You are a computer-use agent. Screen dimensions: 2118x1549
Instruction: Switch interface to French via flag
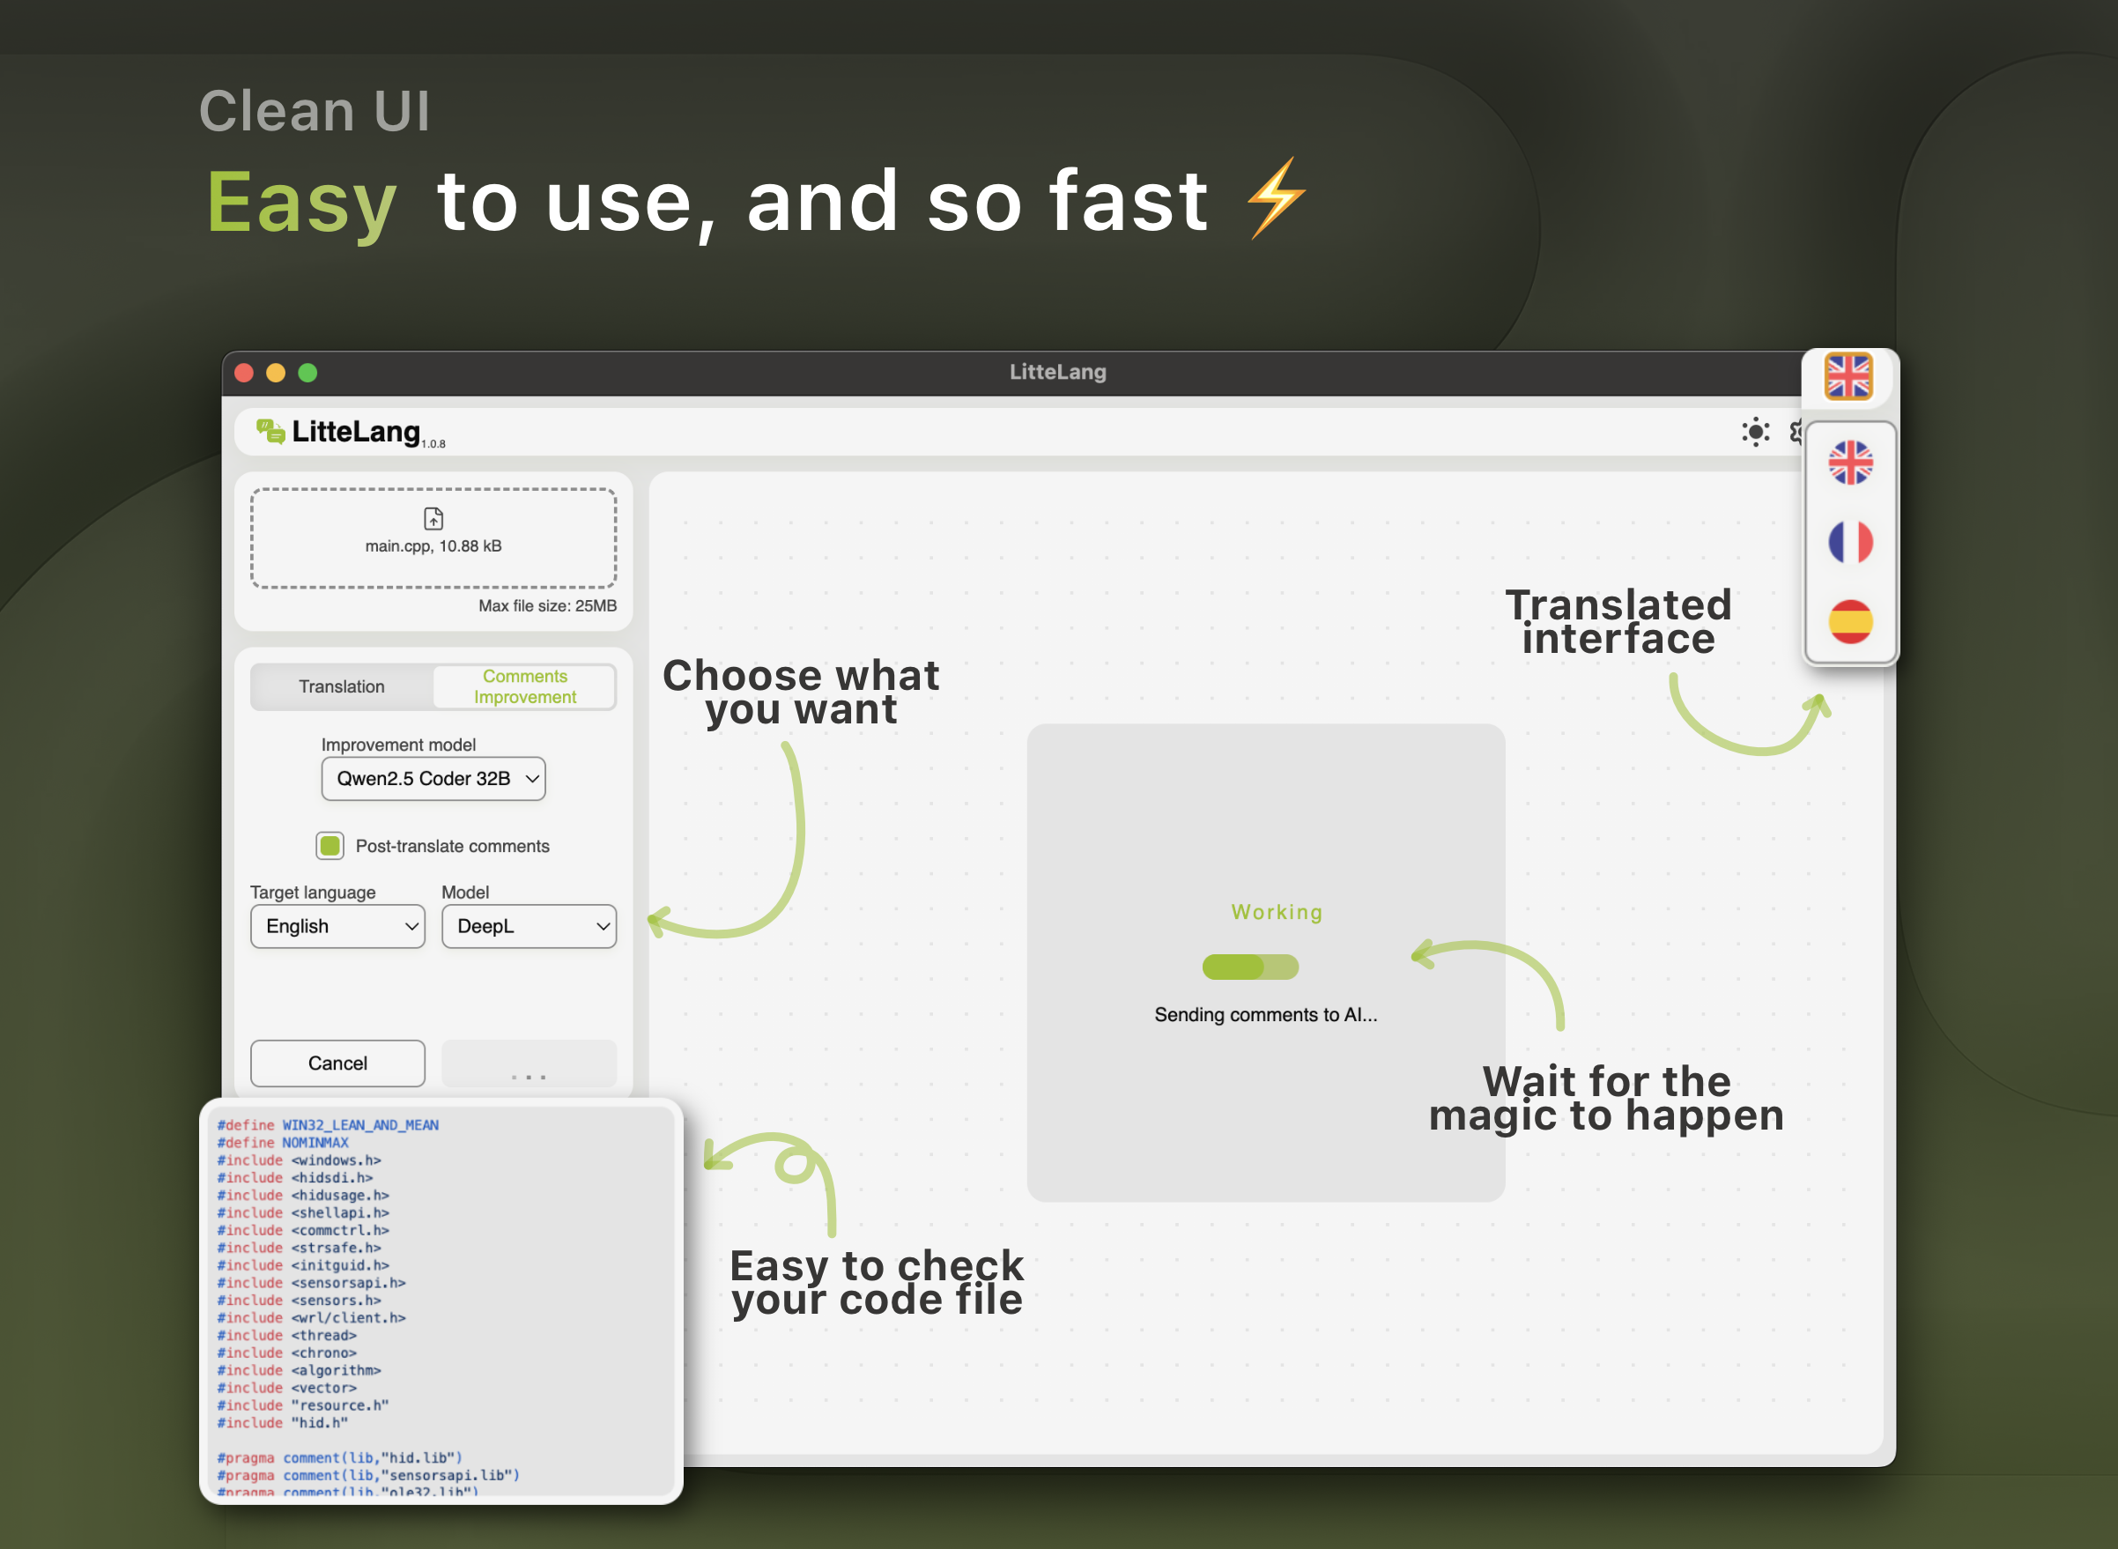1850,542
